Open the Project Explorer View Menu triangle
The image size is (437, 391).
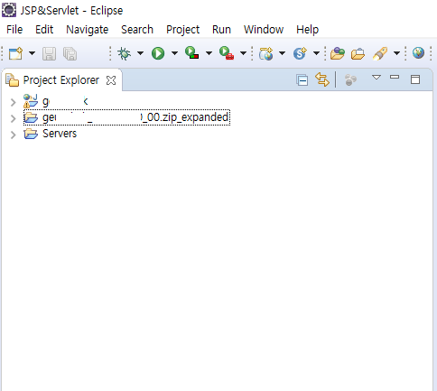[377, 78]
